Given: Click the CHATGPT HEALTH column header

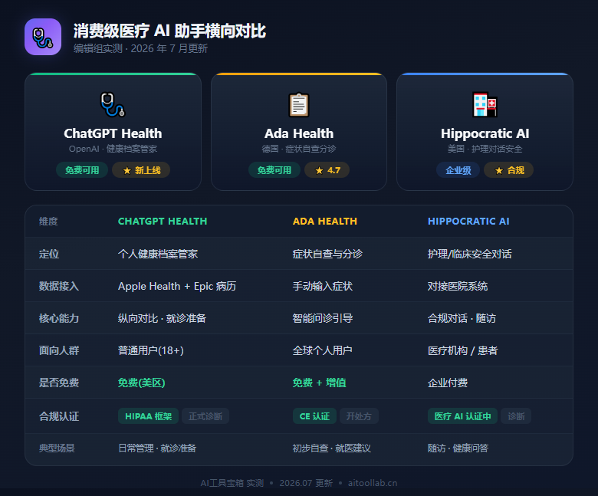Looking at the screenshot, I should click(163, 221).
